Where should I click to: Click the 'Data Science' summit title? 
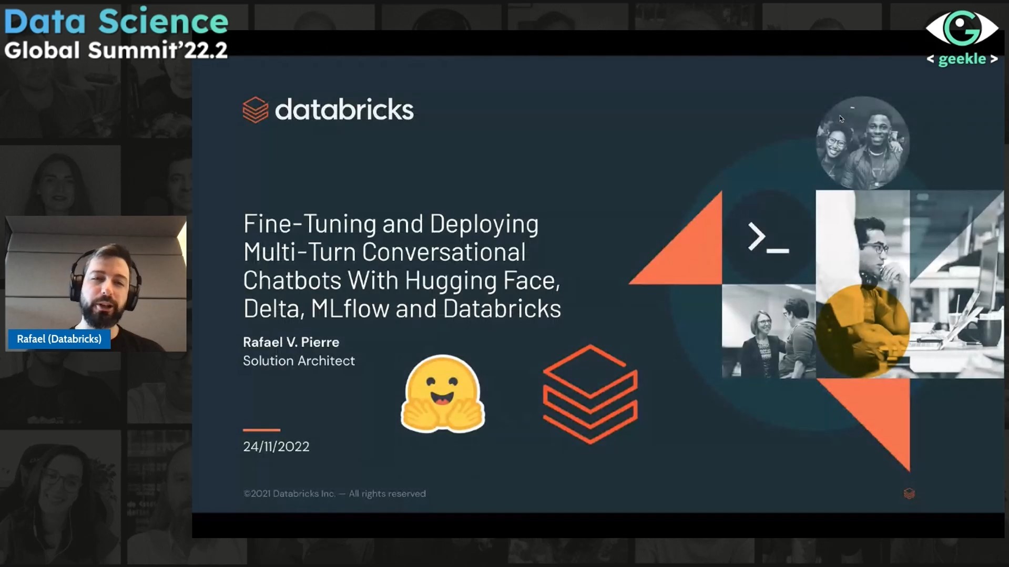pos(116,21)
